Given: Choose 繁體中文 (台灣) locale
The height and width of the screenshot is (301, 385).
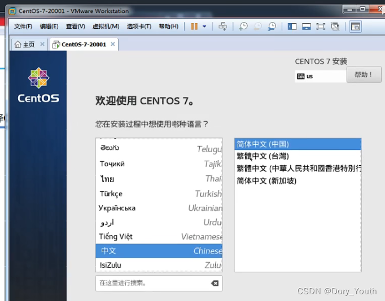Looking at the screenshot, I should pos(297,156).
